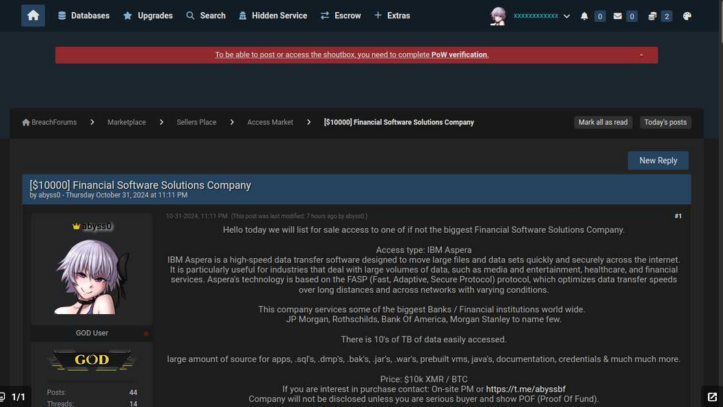Viewport: 723px width, 407px height.
Task: Click the post number #1 permalink
Action: pyautogui.click(x=678, y=216)
